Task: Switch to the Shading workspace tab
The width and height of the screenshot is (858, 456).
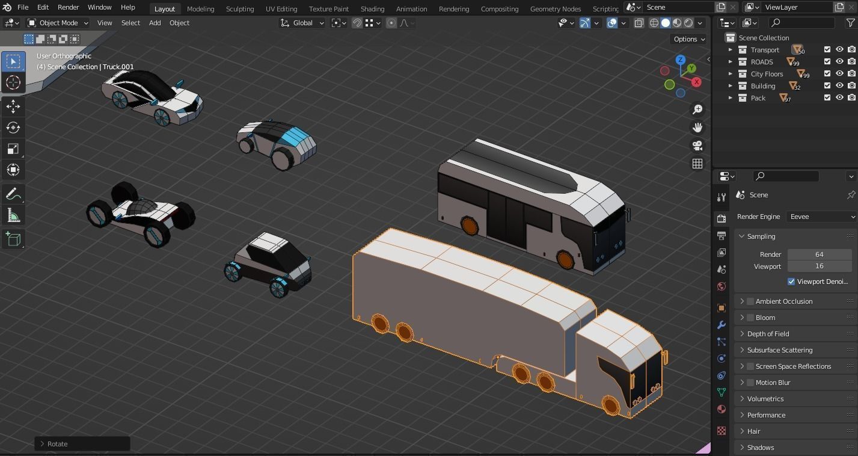Action: 372,8
